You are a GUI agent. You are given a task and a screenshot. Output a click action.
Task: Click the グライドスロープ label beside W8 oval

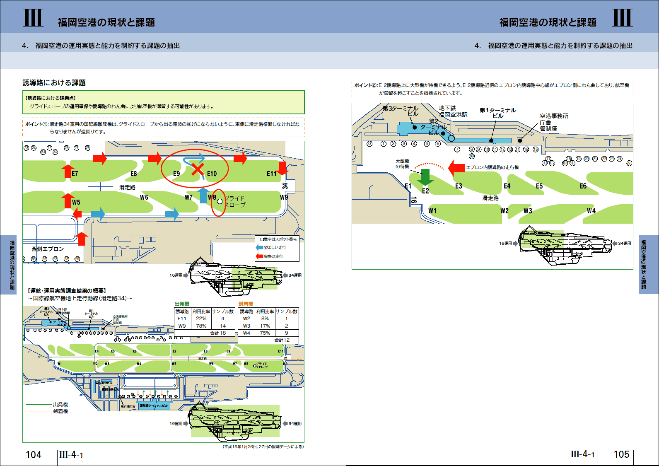(x=235, y=201)
